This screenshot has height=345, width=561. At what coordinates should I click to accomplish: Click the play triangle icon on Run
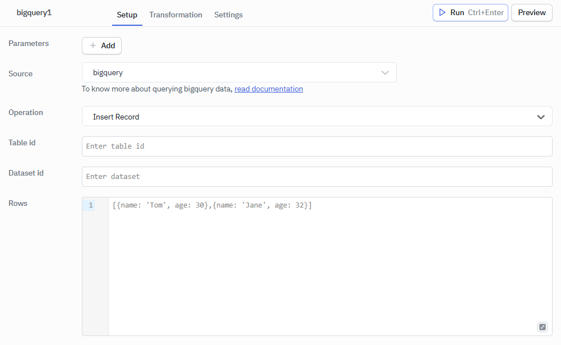pos(442,12)
